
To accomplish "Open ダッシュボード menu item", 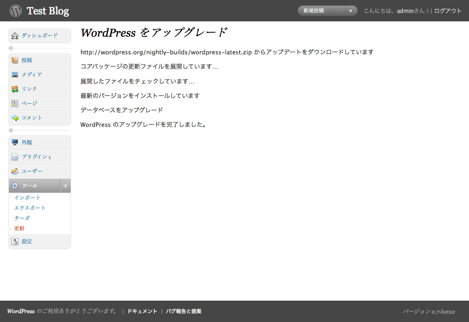I will (x=40, y=36).
